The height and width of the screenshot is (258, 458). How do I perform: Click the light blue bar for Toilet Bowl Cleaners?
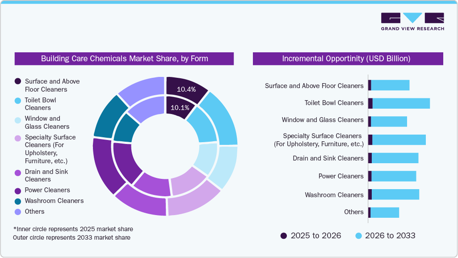coord(401,103)
